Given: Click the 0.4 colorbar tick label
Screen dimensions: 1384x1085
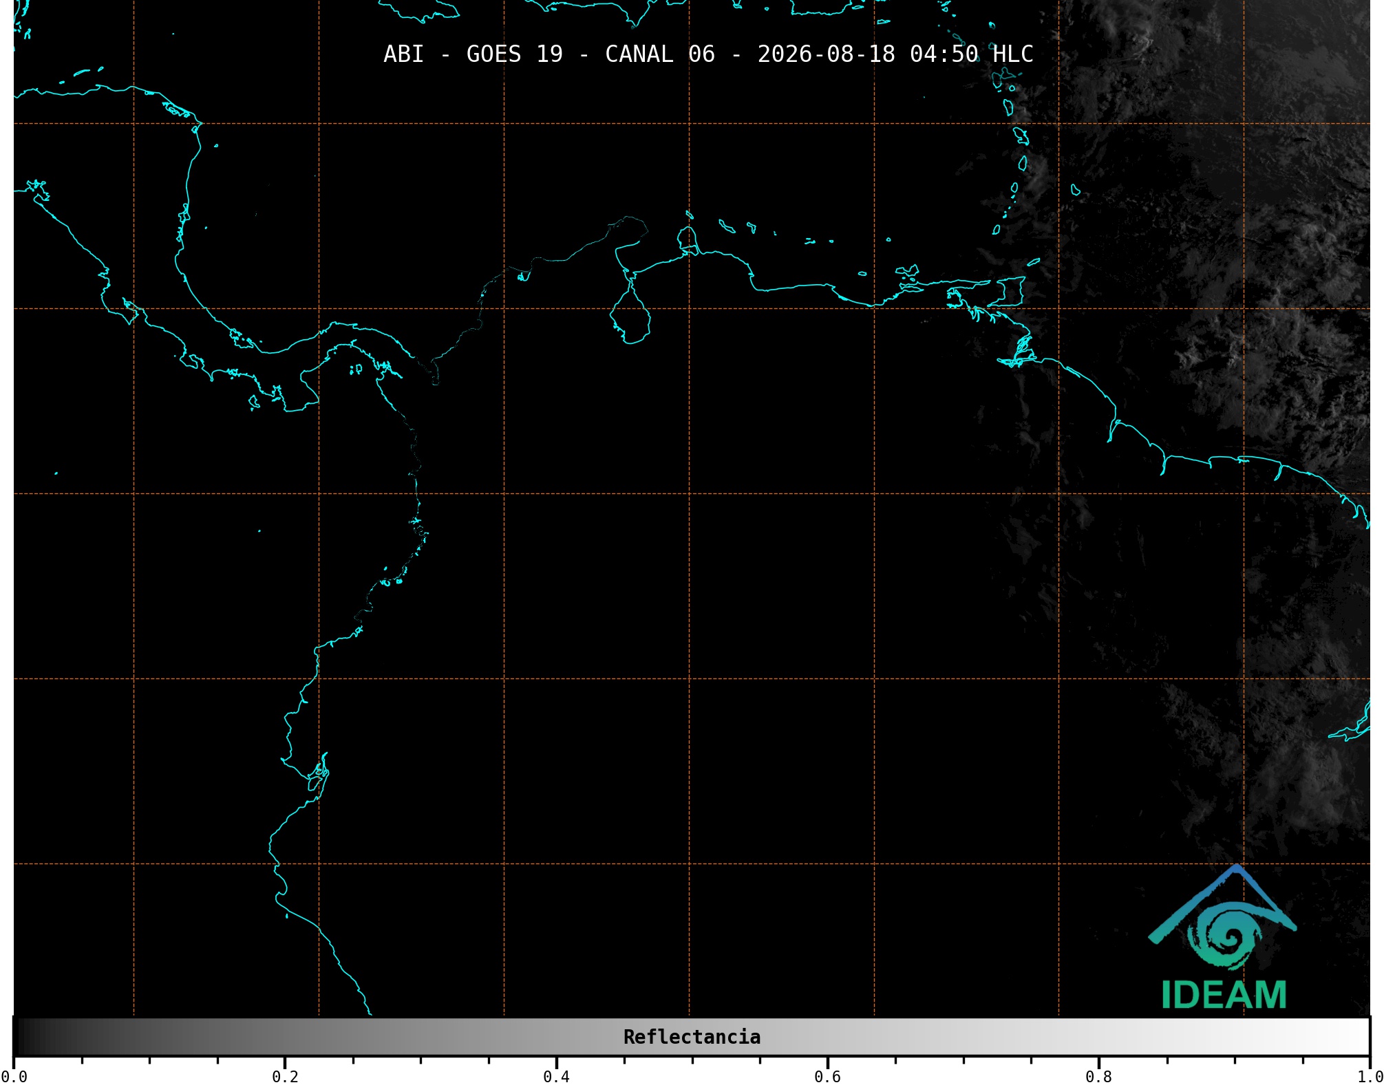Looking at the screenshot, I should coord(556,1077).
